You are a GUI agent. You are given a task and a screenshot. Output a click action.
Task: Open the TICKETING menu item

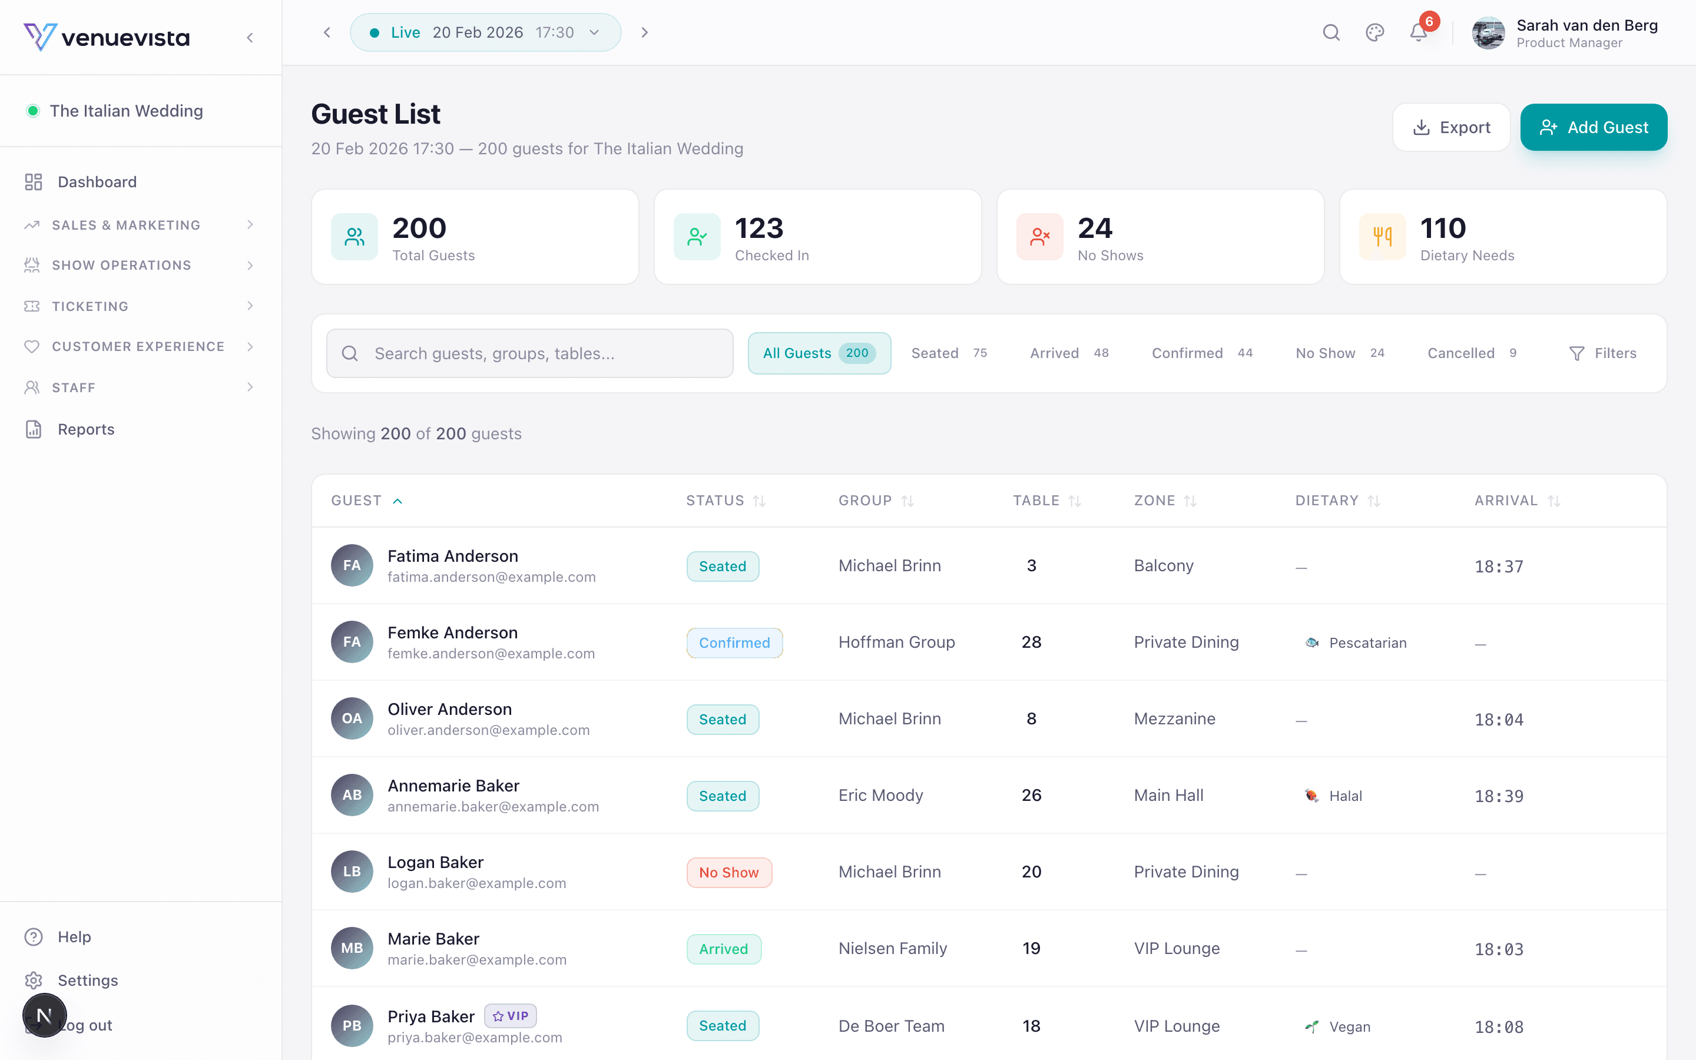[88, 306]
